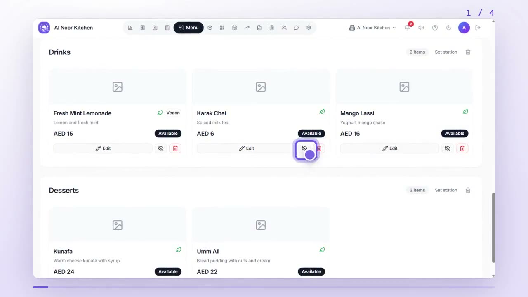Edit the Karak Chai item
Image resolution: width=528 pixels, height=297 pixels.
(246, 148)
